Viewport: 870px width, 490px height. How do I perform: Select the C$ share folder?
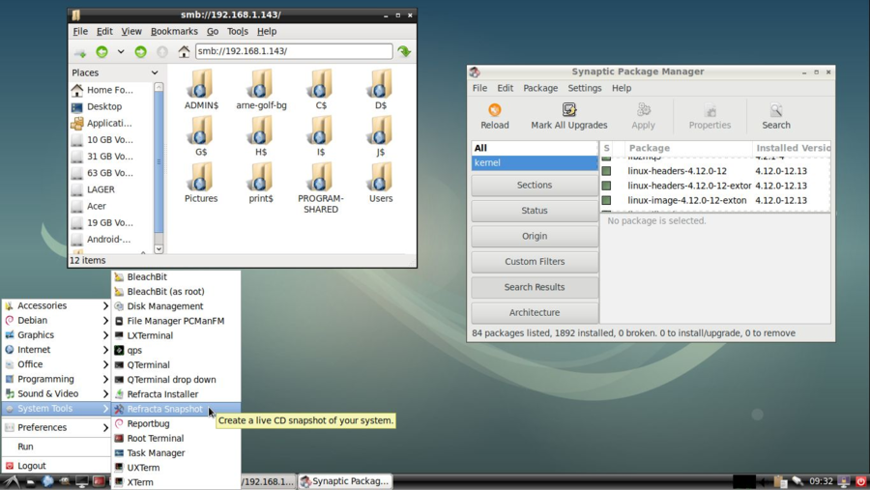click(x=321, y=89)
